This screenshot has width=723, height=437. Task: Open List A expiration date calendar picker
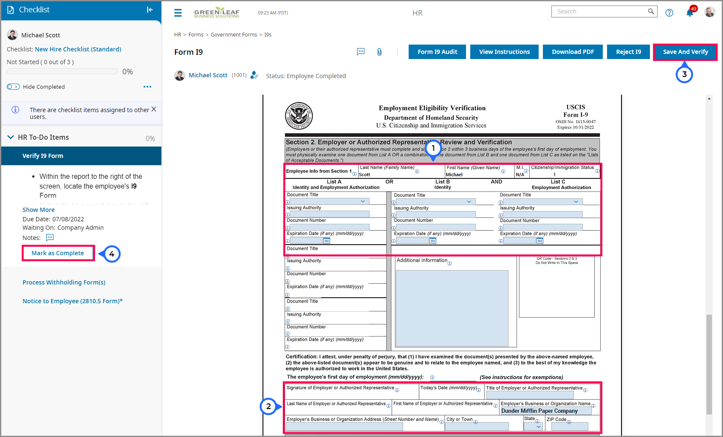326,240
